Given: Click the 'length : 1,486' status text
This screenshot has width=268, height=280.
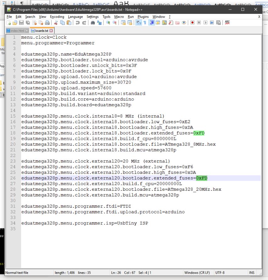Looking at the screenshot, I should (65, 273).
